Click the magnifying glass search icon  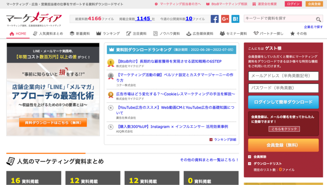[318, 19]
